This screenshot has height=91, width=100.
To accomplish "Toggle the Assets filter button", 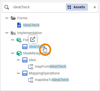I will [x=77, y=7].
